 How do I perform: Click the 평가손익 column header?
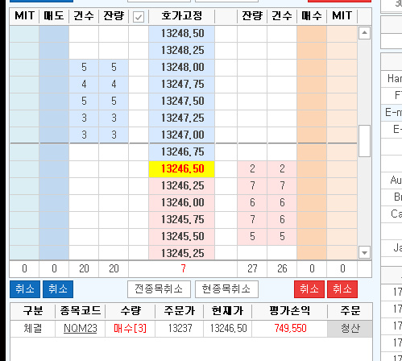point(290,311)
